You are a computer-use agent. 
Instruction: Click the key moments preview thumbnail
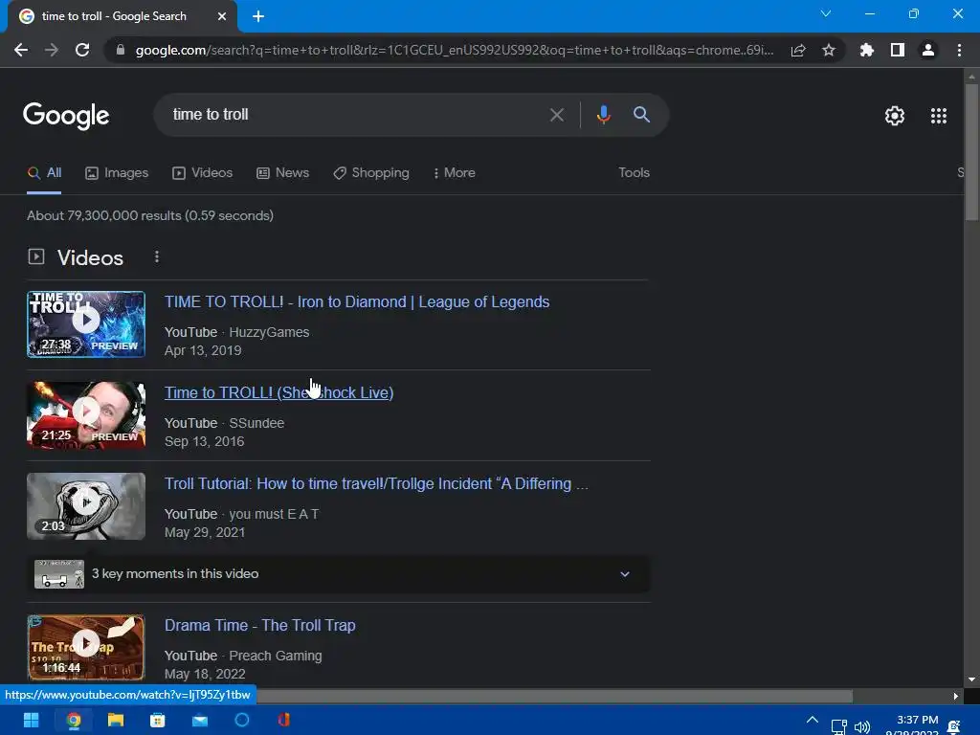coord(59,574)
